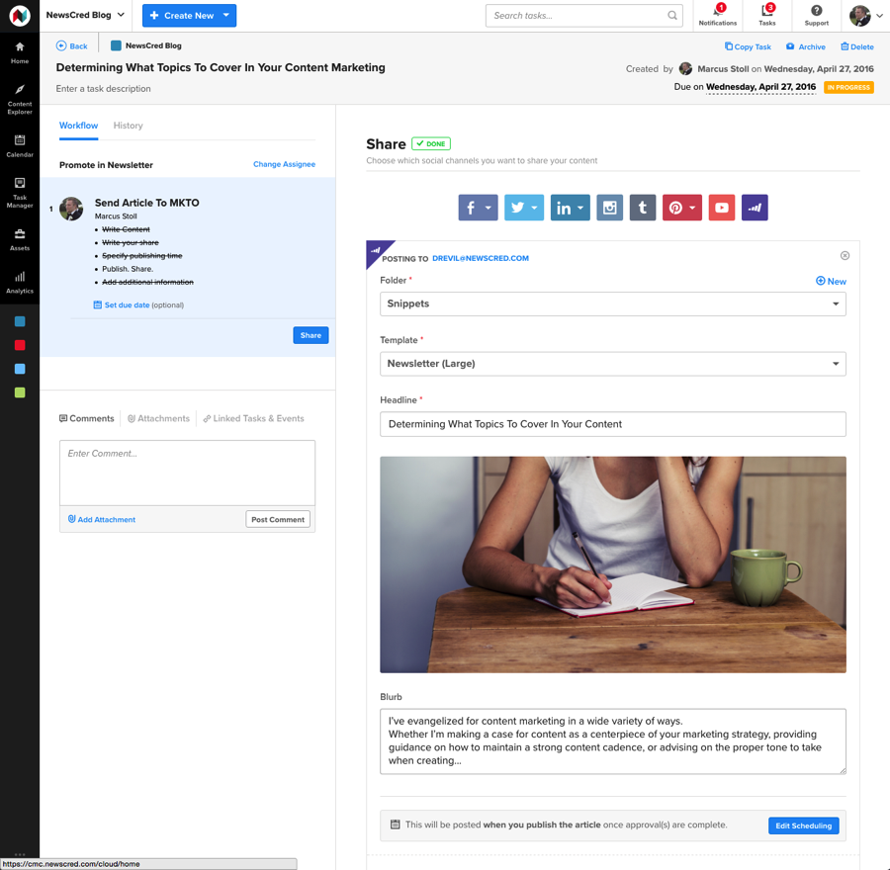
Task: Open Notifications bell
Action: point(718,15)
